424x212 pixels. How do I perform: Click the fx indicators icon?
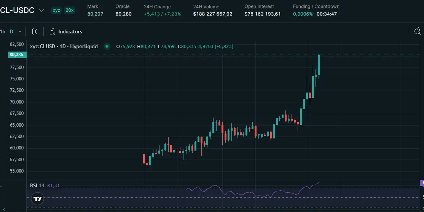52,31
